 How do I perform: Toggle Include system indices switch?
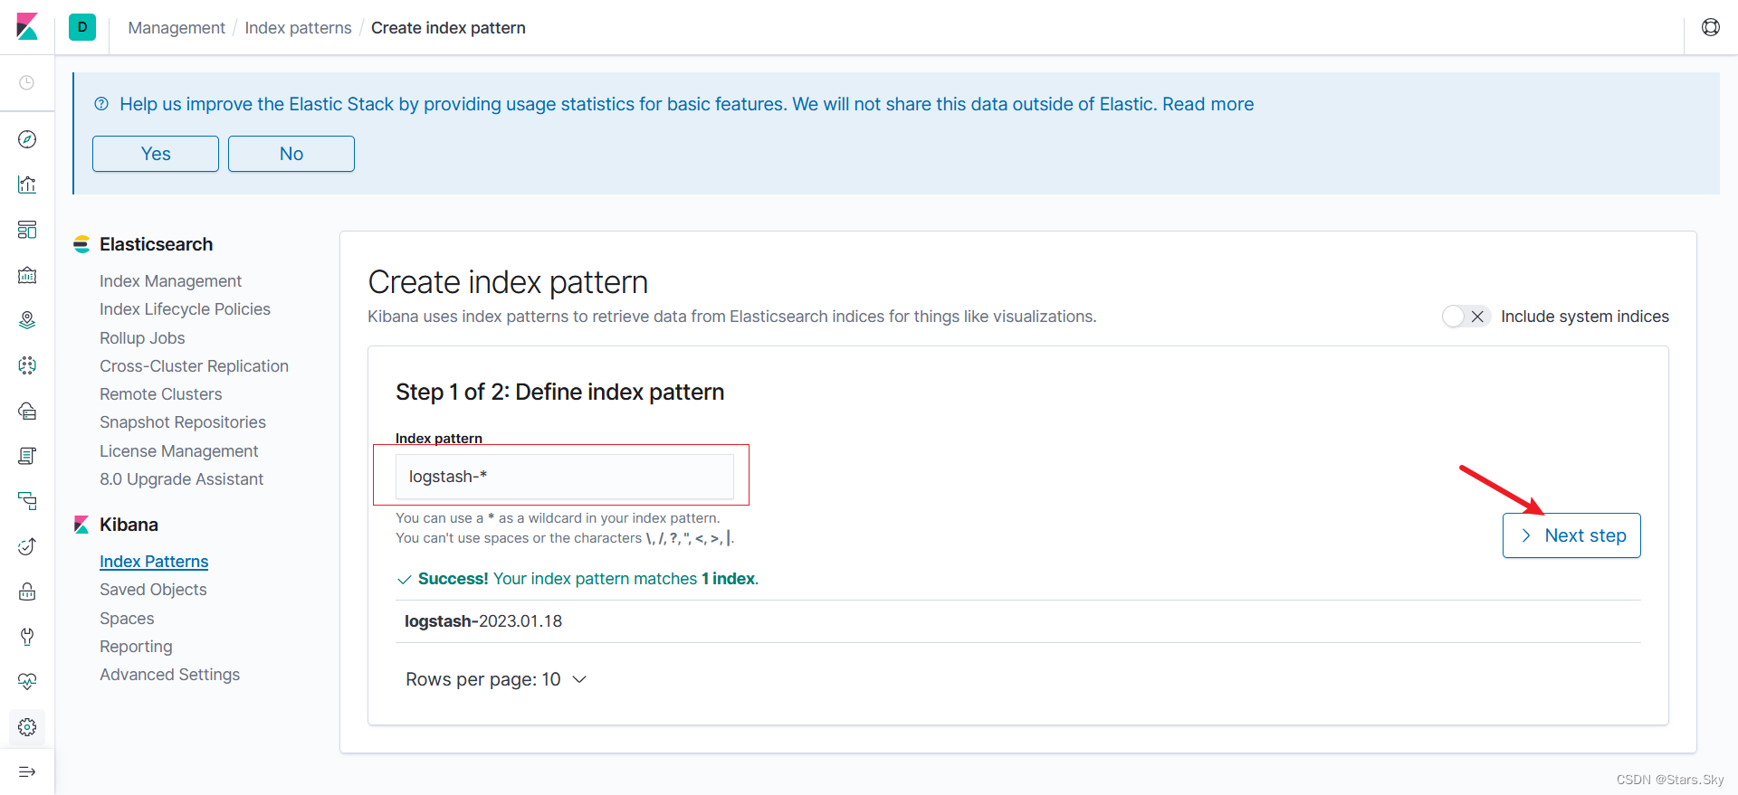point(1466,317)
